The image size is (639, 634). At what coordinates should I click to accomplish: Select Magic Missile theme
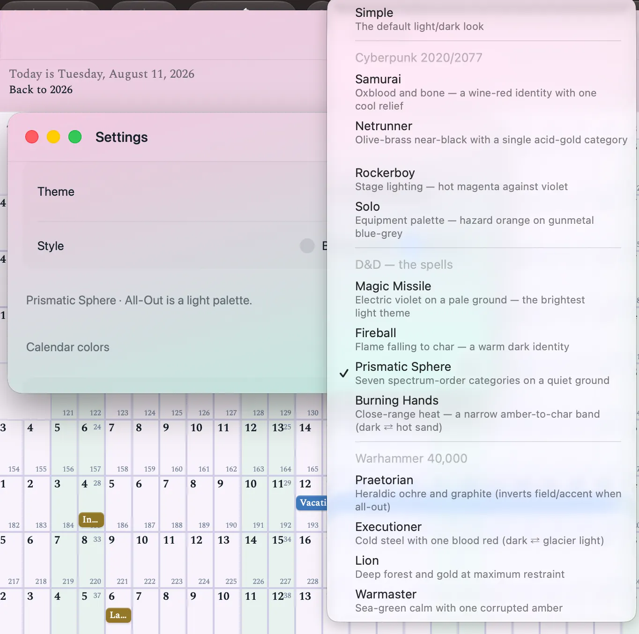click(482, 299)
